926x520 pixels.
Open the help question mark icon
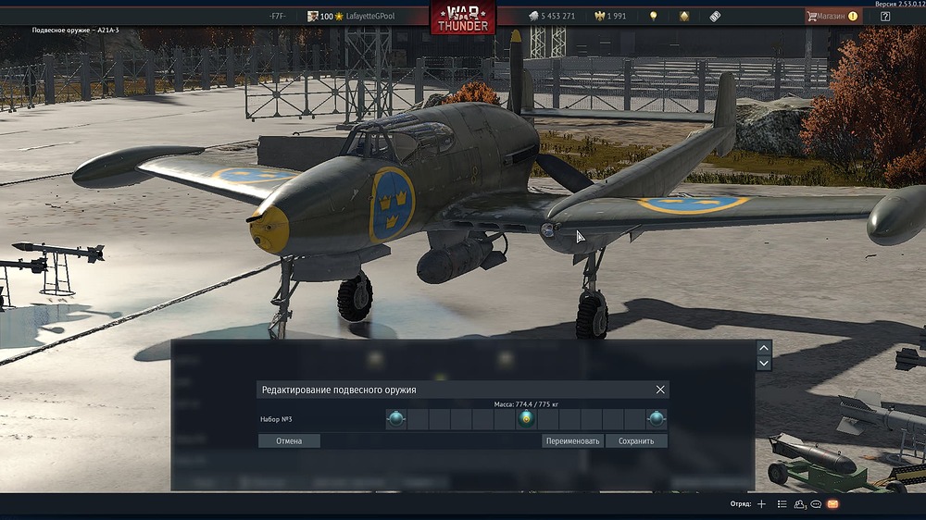[885, 17]
